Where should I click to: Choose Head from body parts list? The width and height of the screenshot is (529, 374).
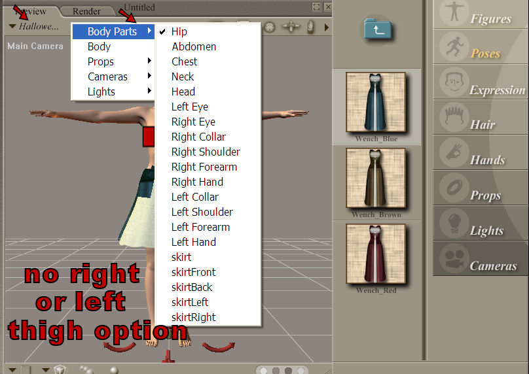(x=208, y=92)
